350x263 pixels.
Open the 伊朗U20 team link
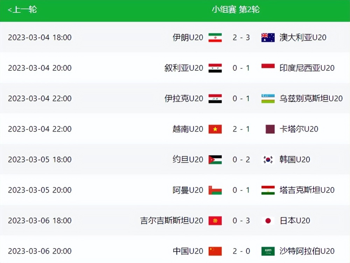(x=188, y=37)
